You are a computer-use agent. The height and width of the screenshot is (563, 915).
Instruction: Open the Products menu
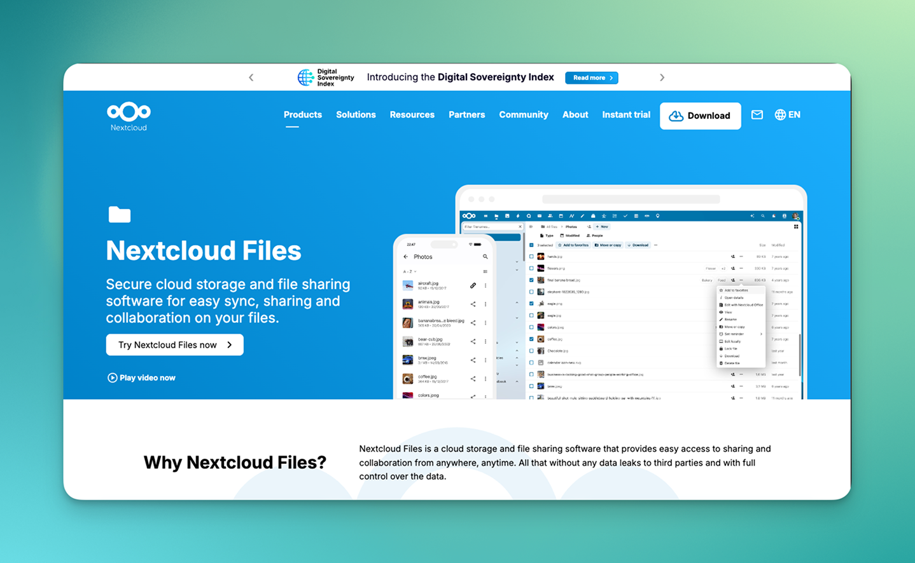pos(303,114)
